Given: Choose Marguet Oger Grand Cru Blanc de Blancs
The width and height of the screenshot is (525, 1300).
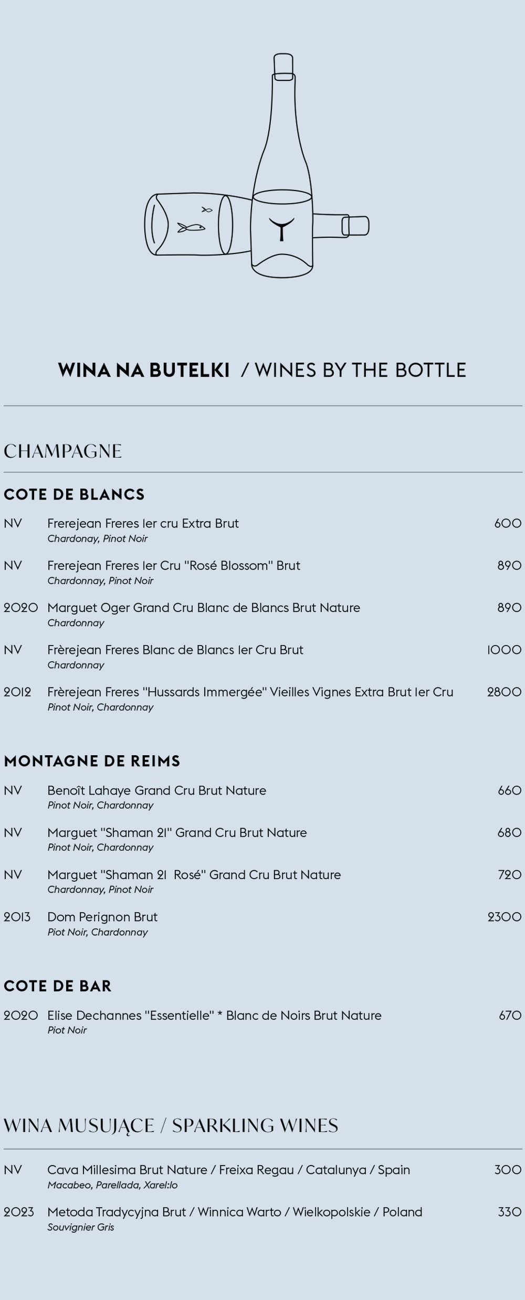Looking at the screenshot, I should point(204,608).
